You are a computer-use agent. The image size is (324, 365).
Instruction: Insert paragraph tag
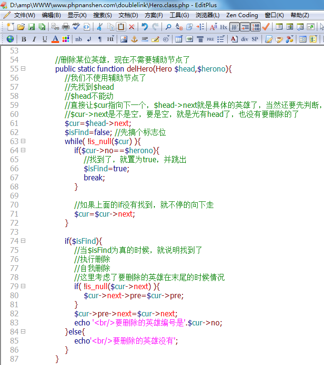100,39
